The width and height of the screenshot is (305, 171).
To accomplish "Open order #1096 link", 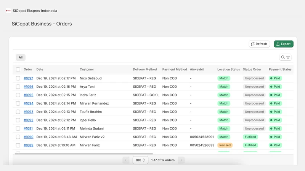I will click(28, 87).
